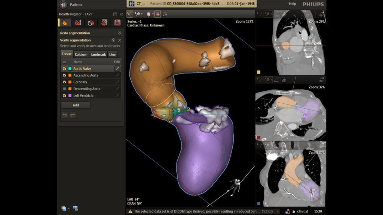This screenshot has height=215, width=383.
Task: Select the fourth heart planning step icon
Action: pyautogui.click(x=104, y=23)
